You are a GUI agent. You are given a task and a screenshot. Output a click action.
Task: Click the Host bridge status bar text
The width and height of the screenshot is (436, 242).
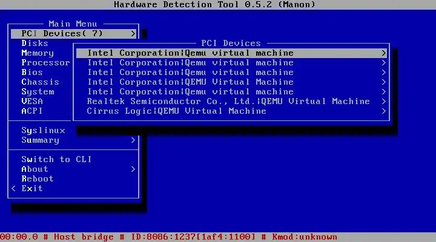coord(84,237)
